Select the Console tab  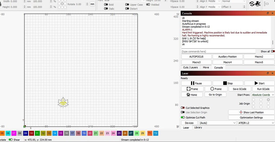click(218, 68)
